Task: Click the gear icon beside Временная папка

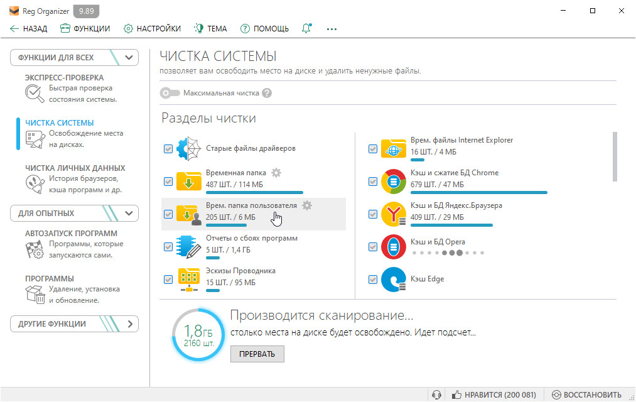Action: pos(276,173)
